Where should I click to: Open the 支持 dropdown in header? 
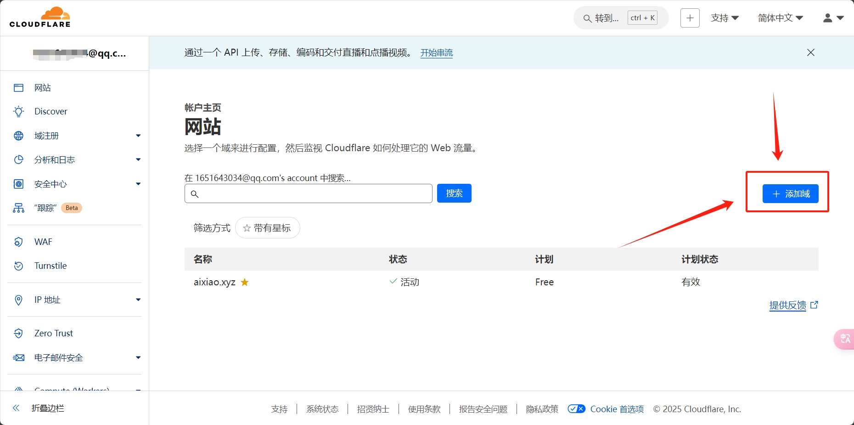725,18
